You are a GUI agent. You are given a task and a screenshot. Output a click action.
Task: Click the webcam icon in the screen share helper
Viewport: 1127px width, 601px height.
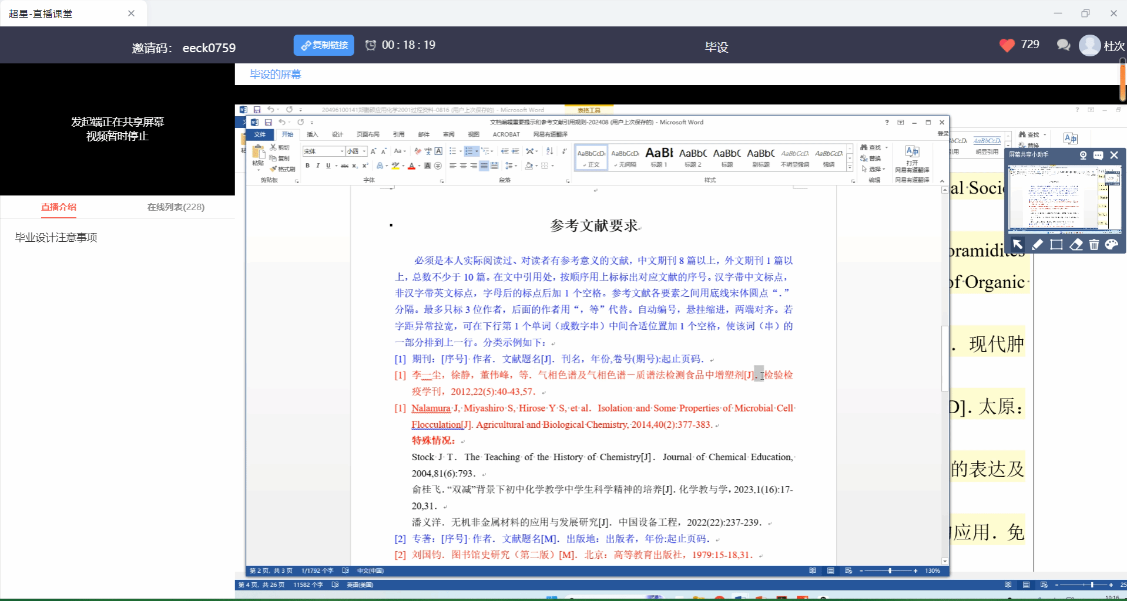(1083, 155)
